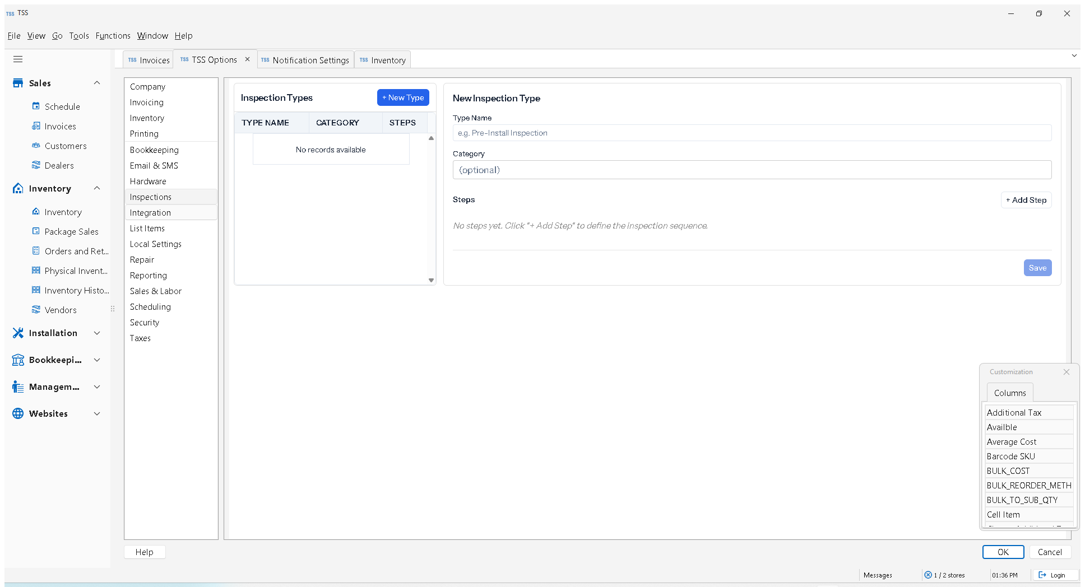Close the Customization panel
The height and width of the screenshot is (587, 1085).
[x=1067, y=372]
